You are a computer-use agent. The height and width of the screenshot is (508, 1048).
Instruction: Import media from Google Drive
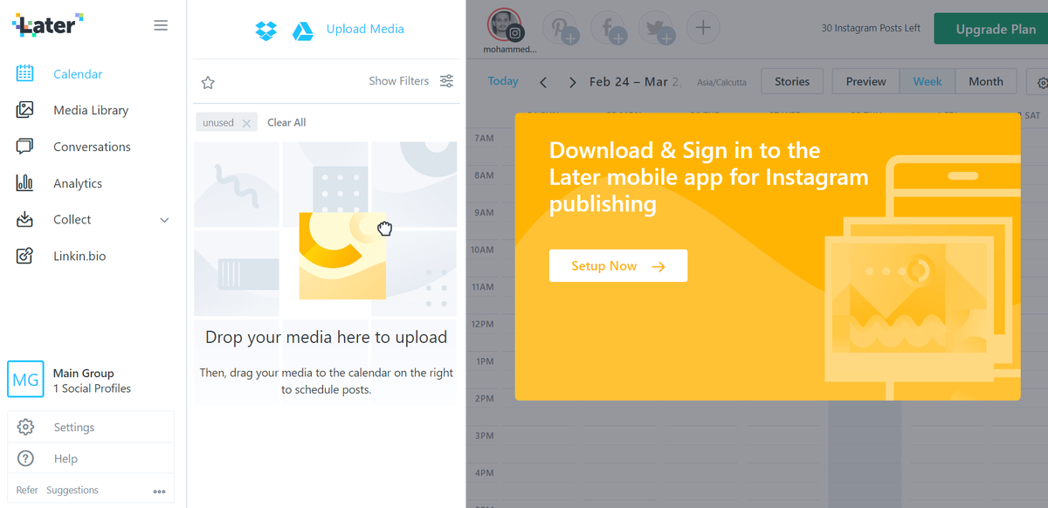[x=302, y=31]
